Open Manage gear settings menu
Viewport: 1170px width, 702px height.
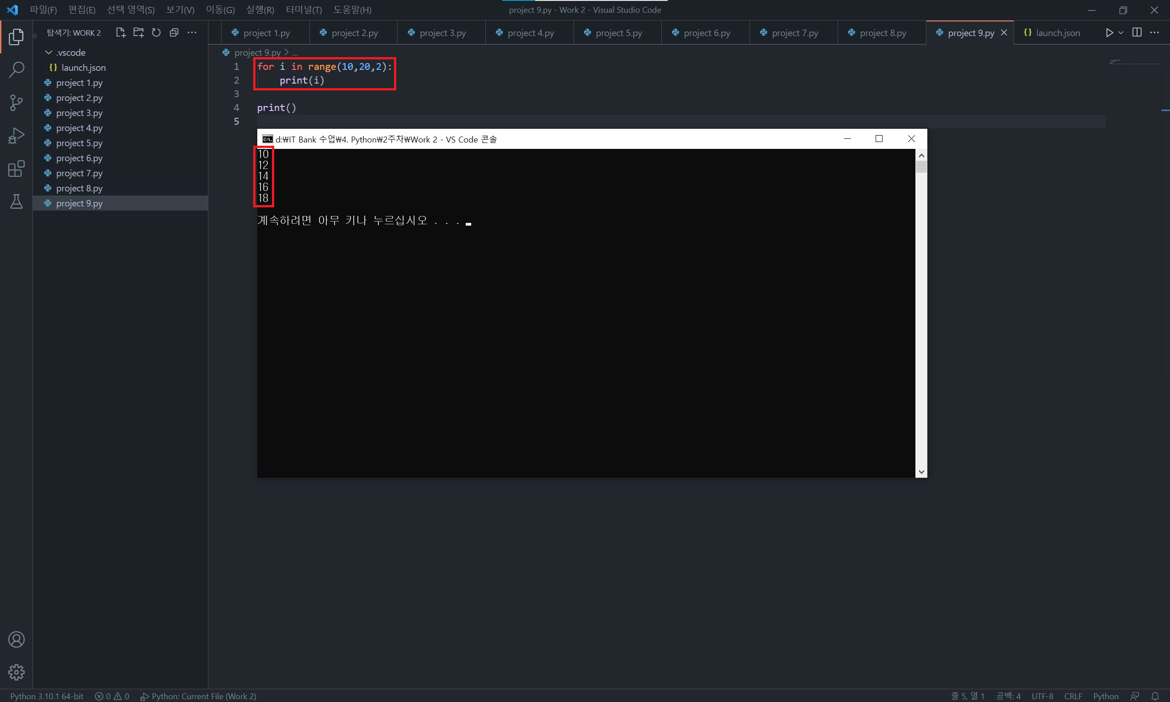pos(16,672)
